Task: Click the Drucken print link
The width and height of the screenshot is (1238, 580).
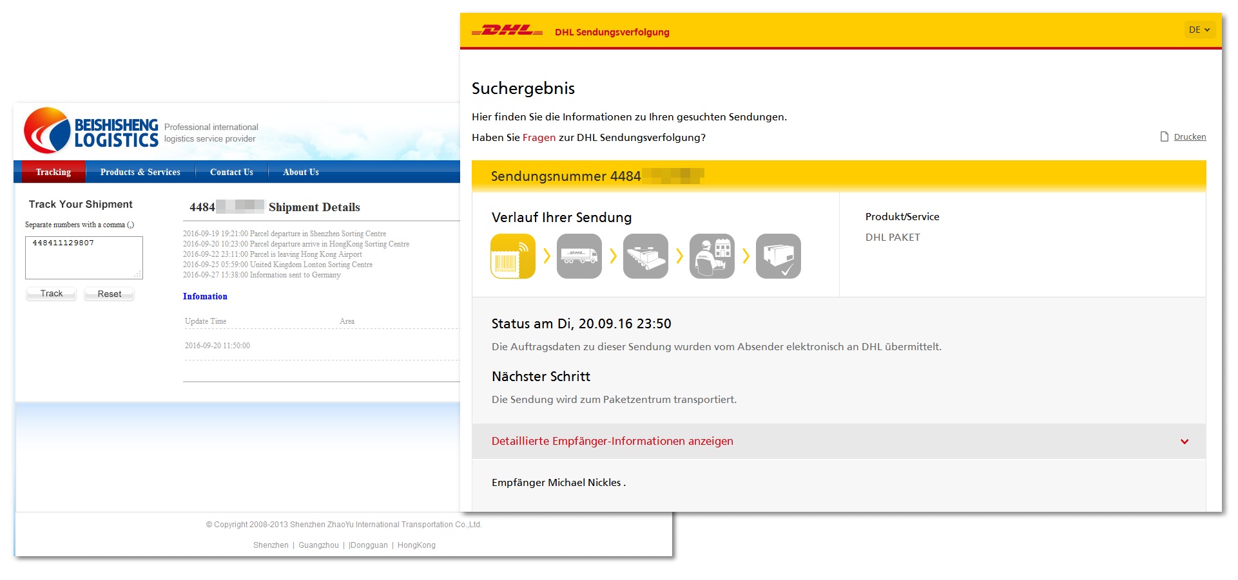Action: point(1190,136)
